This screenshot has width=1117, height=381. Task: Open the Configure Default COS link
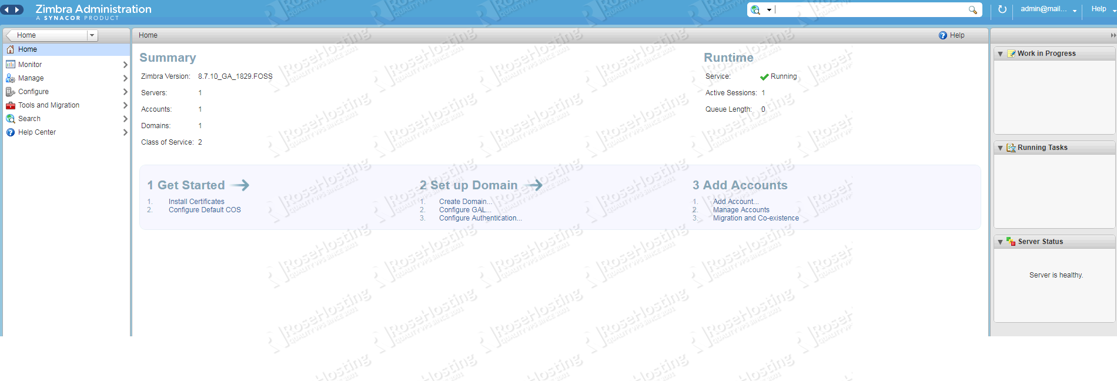click(x=205, y=210)
